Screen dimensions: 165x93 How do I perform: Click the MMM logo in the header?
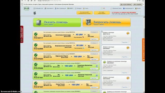[27, 9]
